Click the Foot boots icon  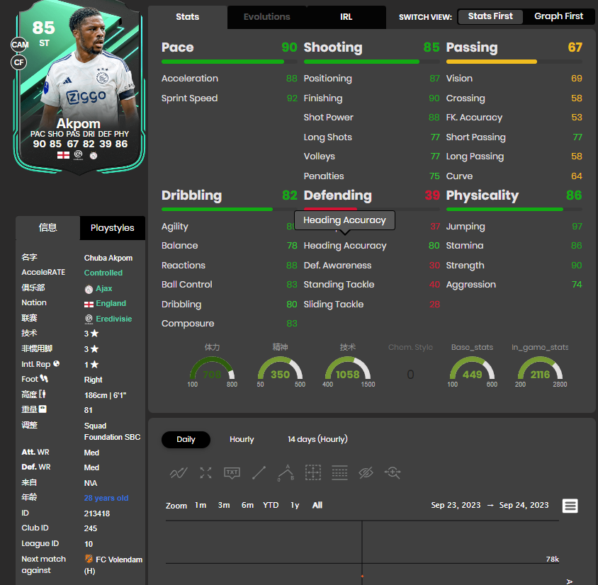point(44,378)
